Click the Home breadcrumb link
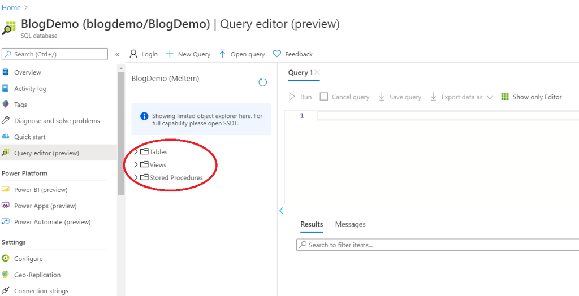The height and width of the screenshot is (296, 579). click(x=11, y=7)
